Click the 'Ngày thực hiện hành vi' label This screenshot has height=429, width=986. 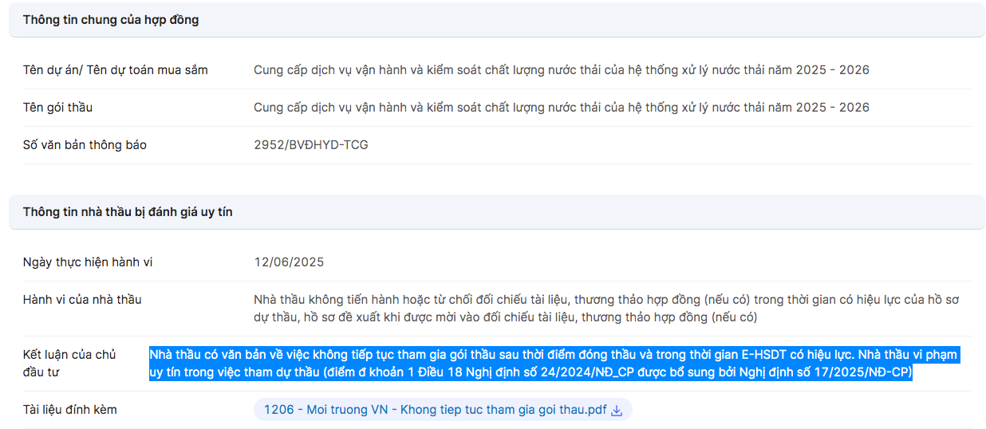click(88, 262)
